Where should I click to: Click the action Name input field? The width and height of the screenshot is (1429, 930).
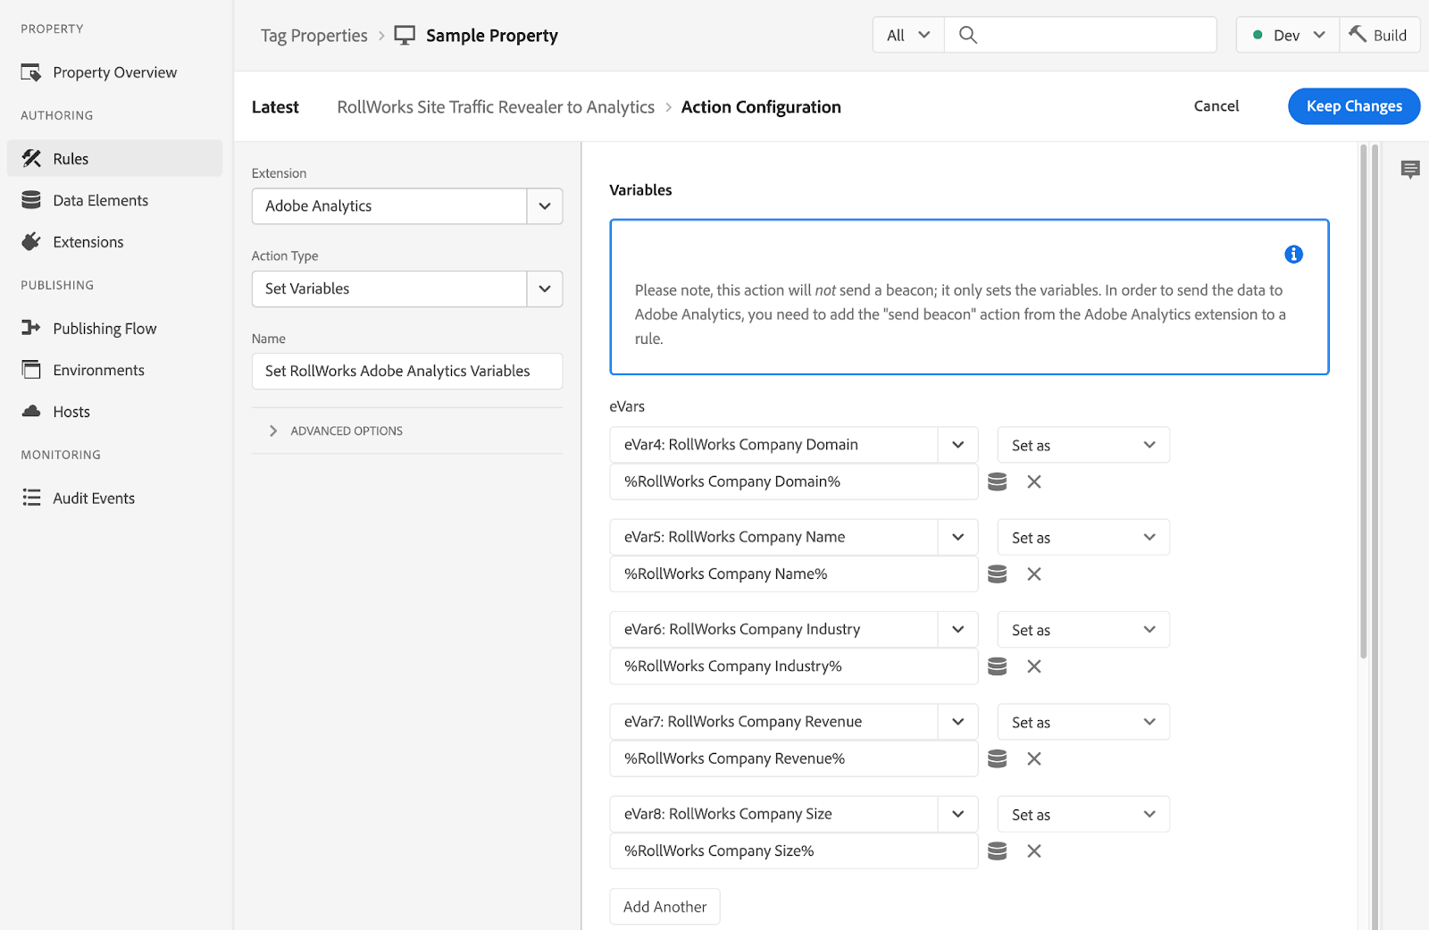[x=407, y=372]
